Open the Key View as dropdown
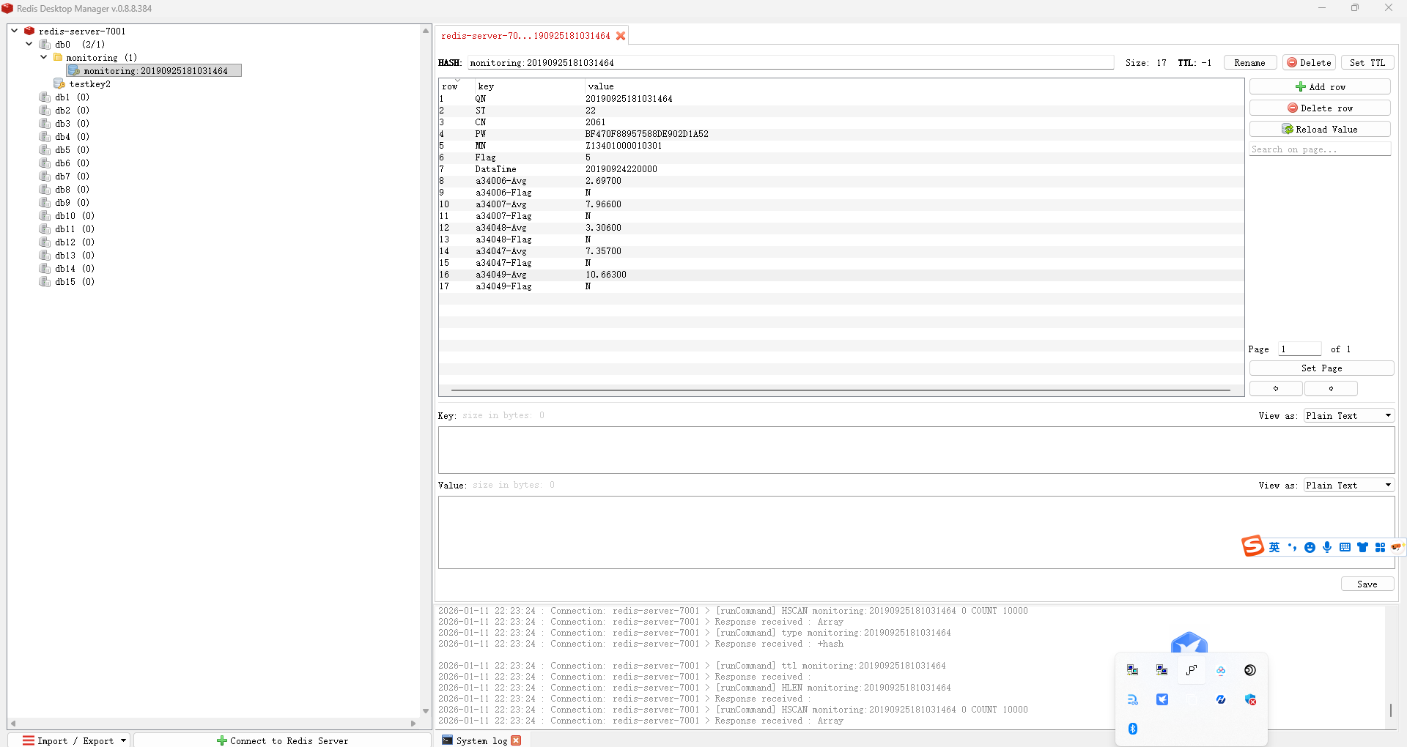The height and width of the screenshot is (747, 1407). [1349, 415]
